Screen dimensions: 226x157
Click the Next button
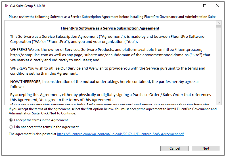tap(206, 148)
